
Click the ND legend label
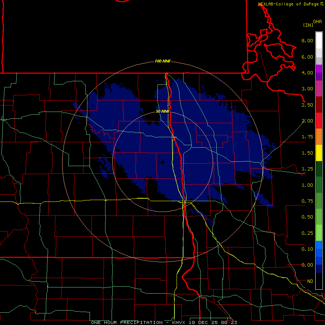[310, 281]
